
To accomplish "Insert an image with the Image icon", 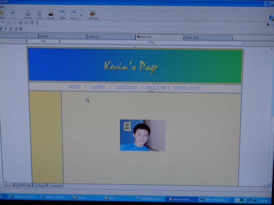I will pyautogui.click(x=51, y=15).
